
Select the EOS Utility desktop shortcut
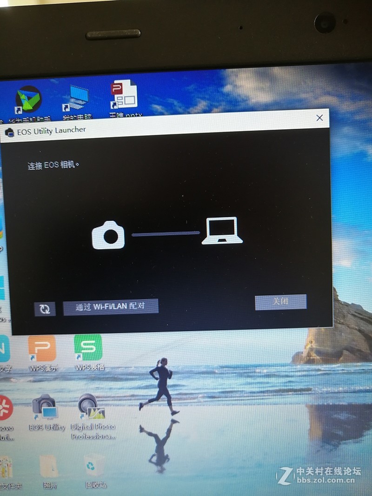46,413
